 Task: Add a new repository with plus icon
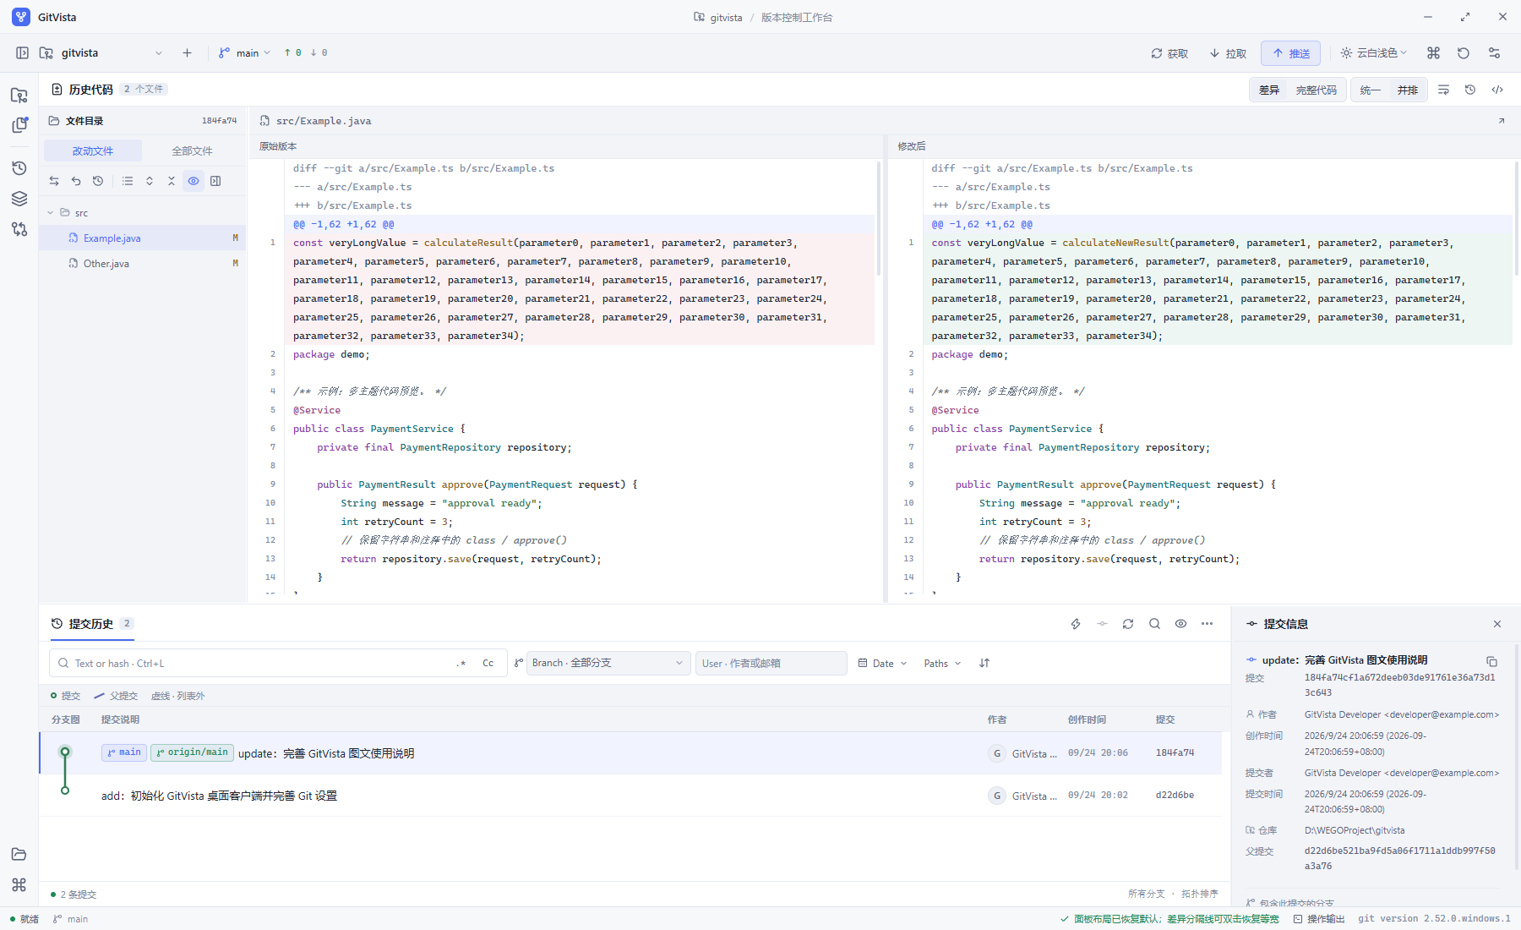[187, 52]
